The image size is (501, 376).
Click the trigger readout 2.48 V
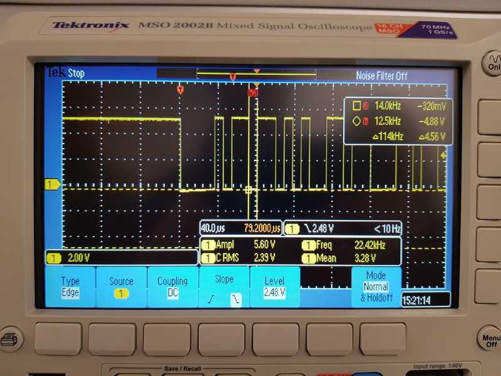pyautogui.click(x=323, y=228)
